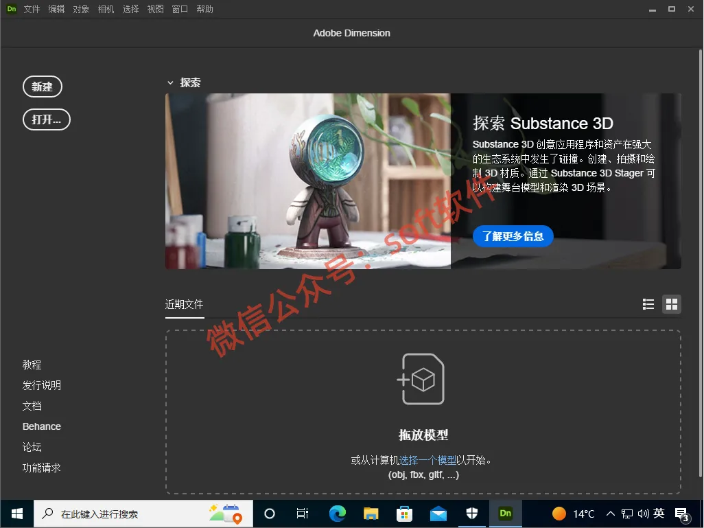Open the 编辑 menu
704x528 pixels.
(56, 9)
